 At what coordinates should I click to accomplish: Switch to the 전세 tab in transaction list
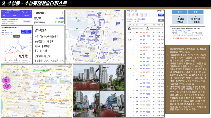click(x=132, y=11)
